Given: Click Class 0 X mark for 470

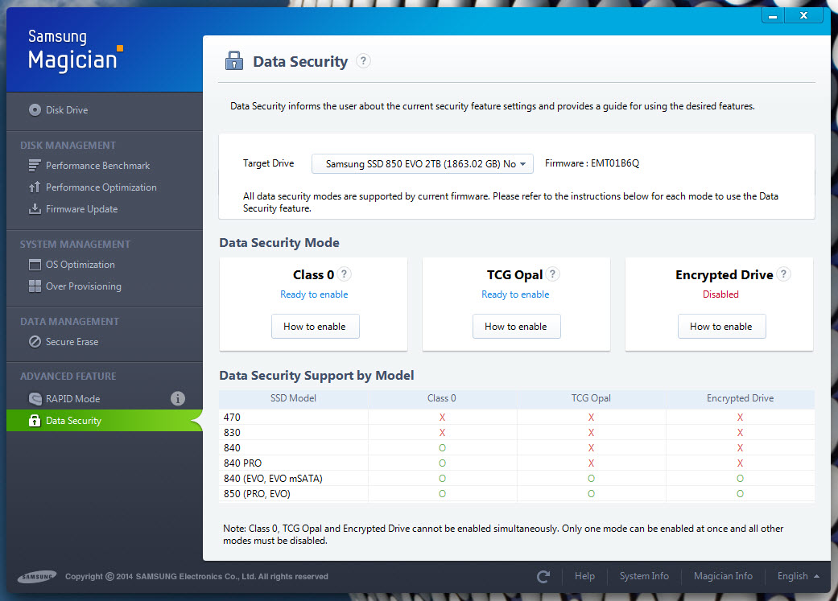Looking at the screenshot, I should click(442, 418).
